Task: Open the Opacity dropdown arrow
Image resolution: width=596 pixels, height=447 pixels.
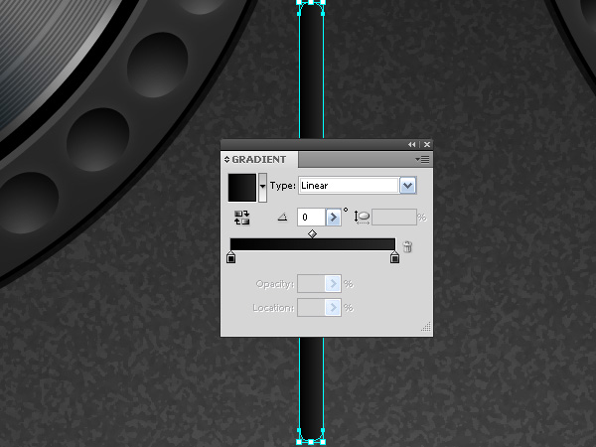Action: pyautogui.click(x=333, y=283)
